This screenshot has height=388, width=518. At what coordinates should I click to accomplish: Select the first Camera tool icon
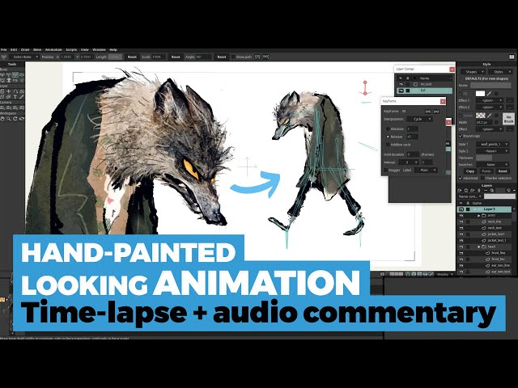pos(2,108)
